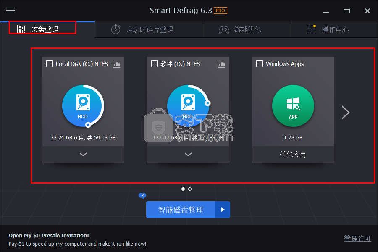The image size is (378, 252).
Task: Open chart report icon for C: drive
Action: coord(116,64)
